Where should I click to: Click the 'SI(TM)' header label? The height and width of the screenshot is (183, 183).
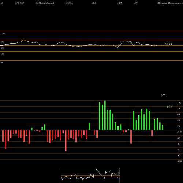click(x=70, y=3)
